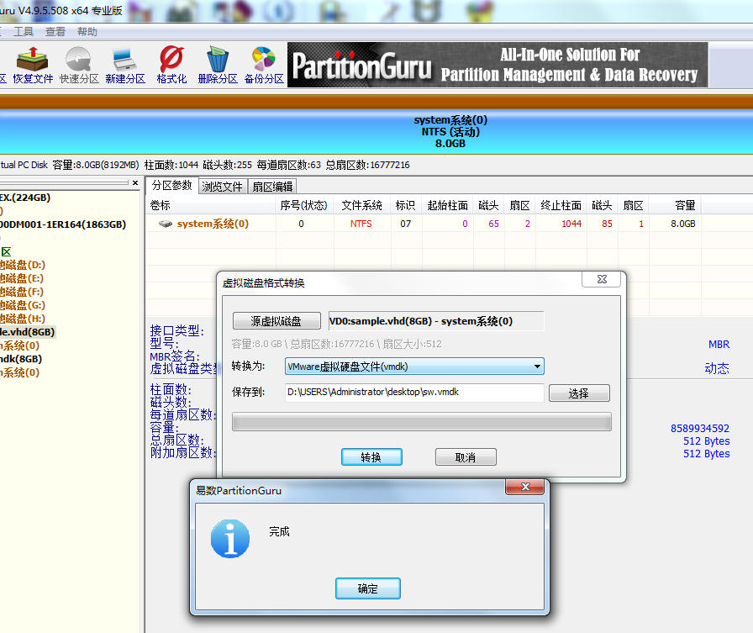Select the ndk(8GB) virtual disk tree item
Screen dimensions: 753x633
tap(21, 359)
